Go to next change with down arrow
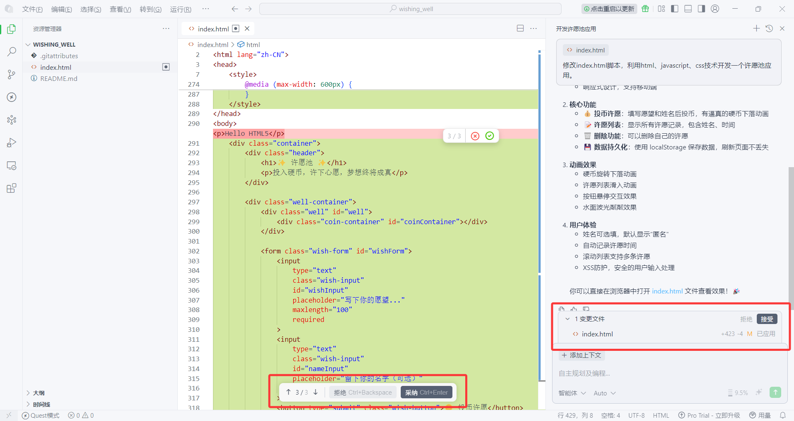The height and width of the screenshot is (421, 794). click(316, 392)
